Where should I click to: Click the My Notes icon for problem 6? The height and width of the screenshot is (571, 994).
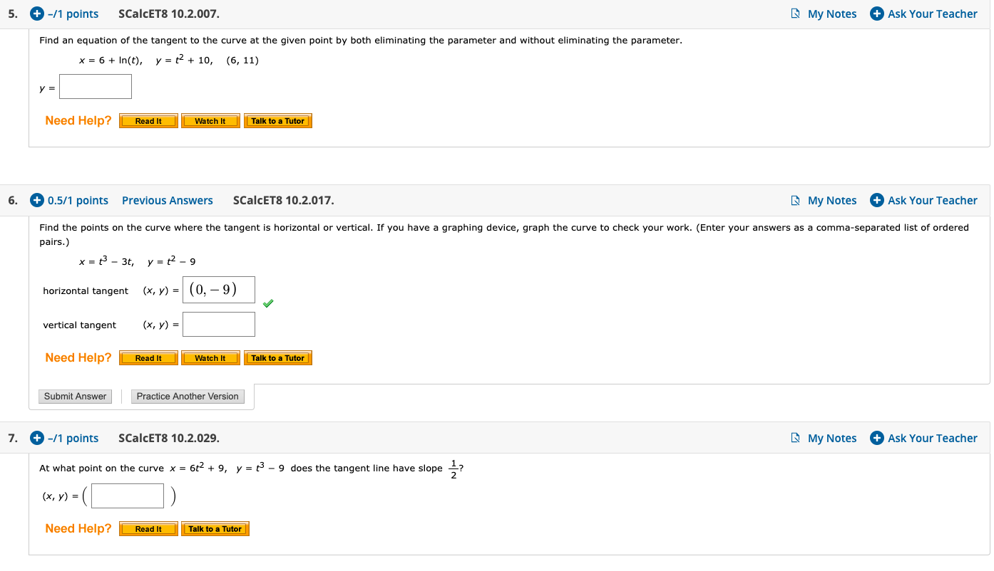click(x=796, y=200)
